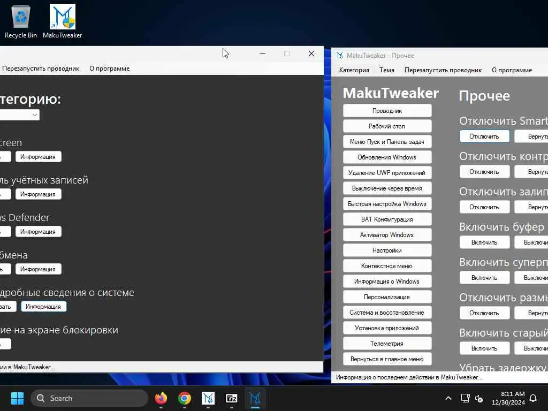The width and height of the screenshot is (548, 411).
Task: Click Информация under обмена heading
Action: click(38, 269)
